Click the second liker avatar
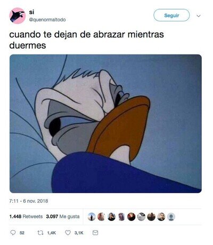 [102, 217]
